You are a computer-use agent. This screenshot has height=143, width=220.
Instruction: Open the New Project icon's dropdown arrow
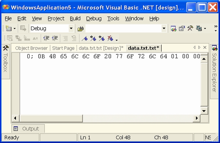coord(14,28)
